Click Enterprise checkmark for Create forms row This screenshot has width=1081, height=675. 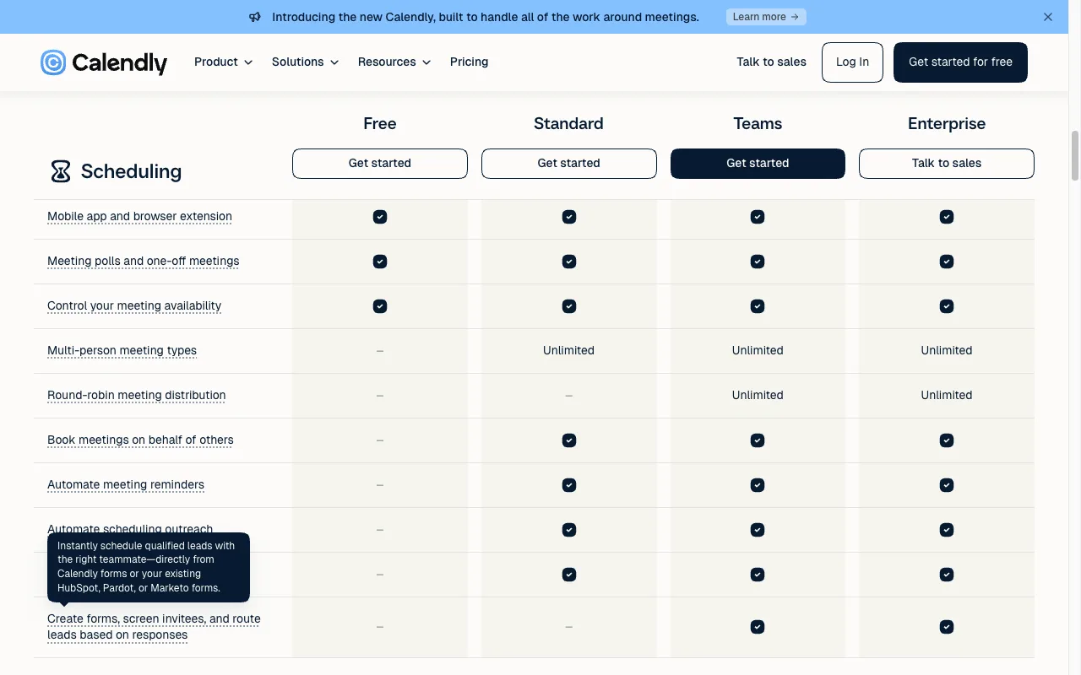[x=947, y=627]
